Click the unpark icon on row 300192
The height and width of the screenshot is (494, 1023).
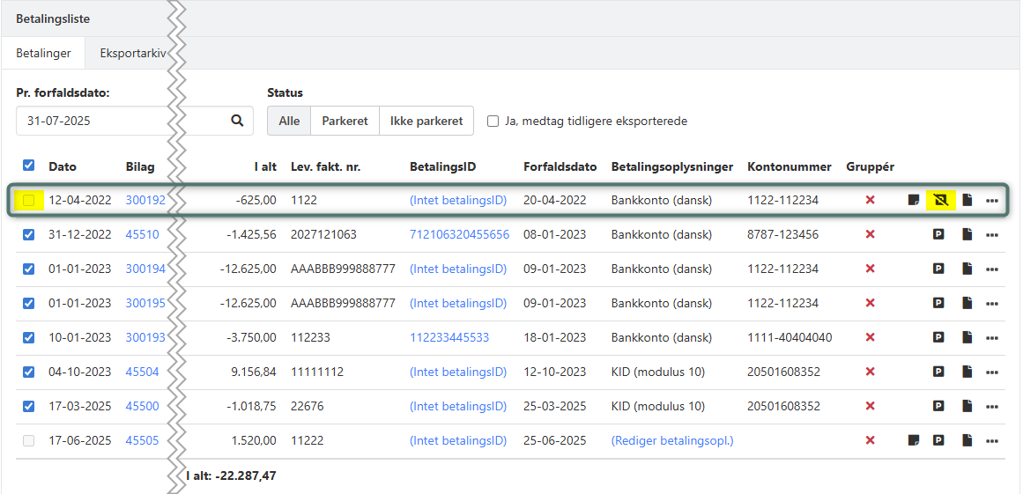coord(939,200)
